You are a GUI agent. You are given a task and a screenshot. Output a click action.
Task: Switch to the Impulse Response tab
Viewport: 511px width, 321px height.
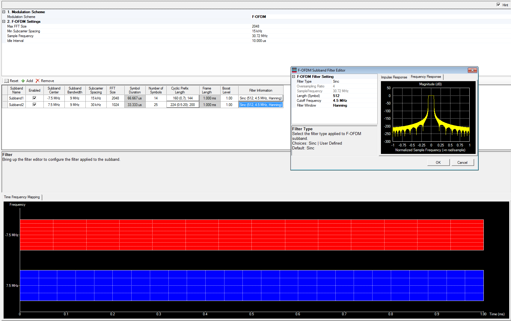click(394, 77)
